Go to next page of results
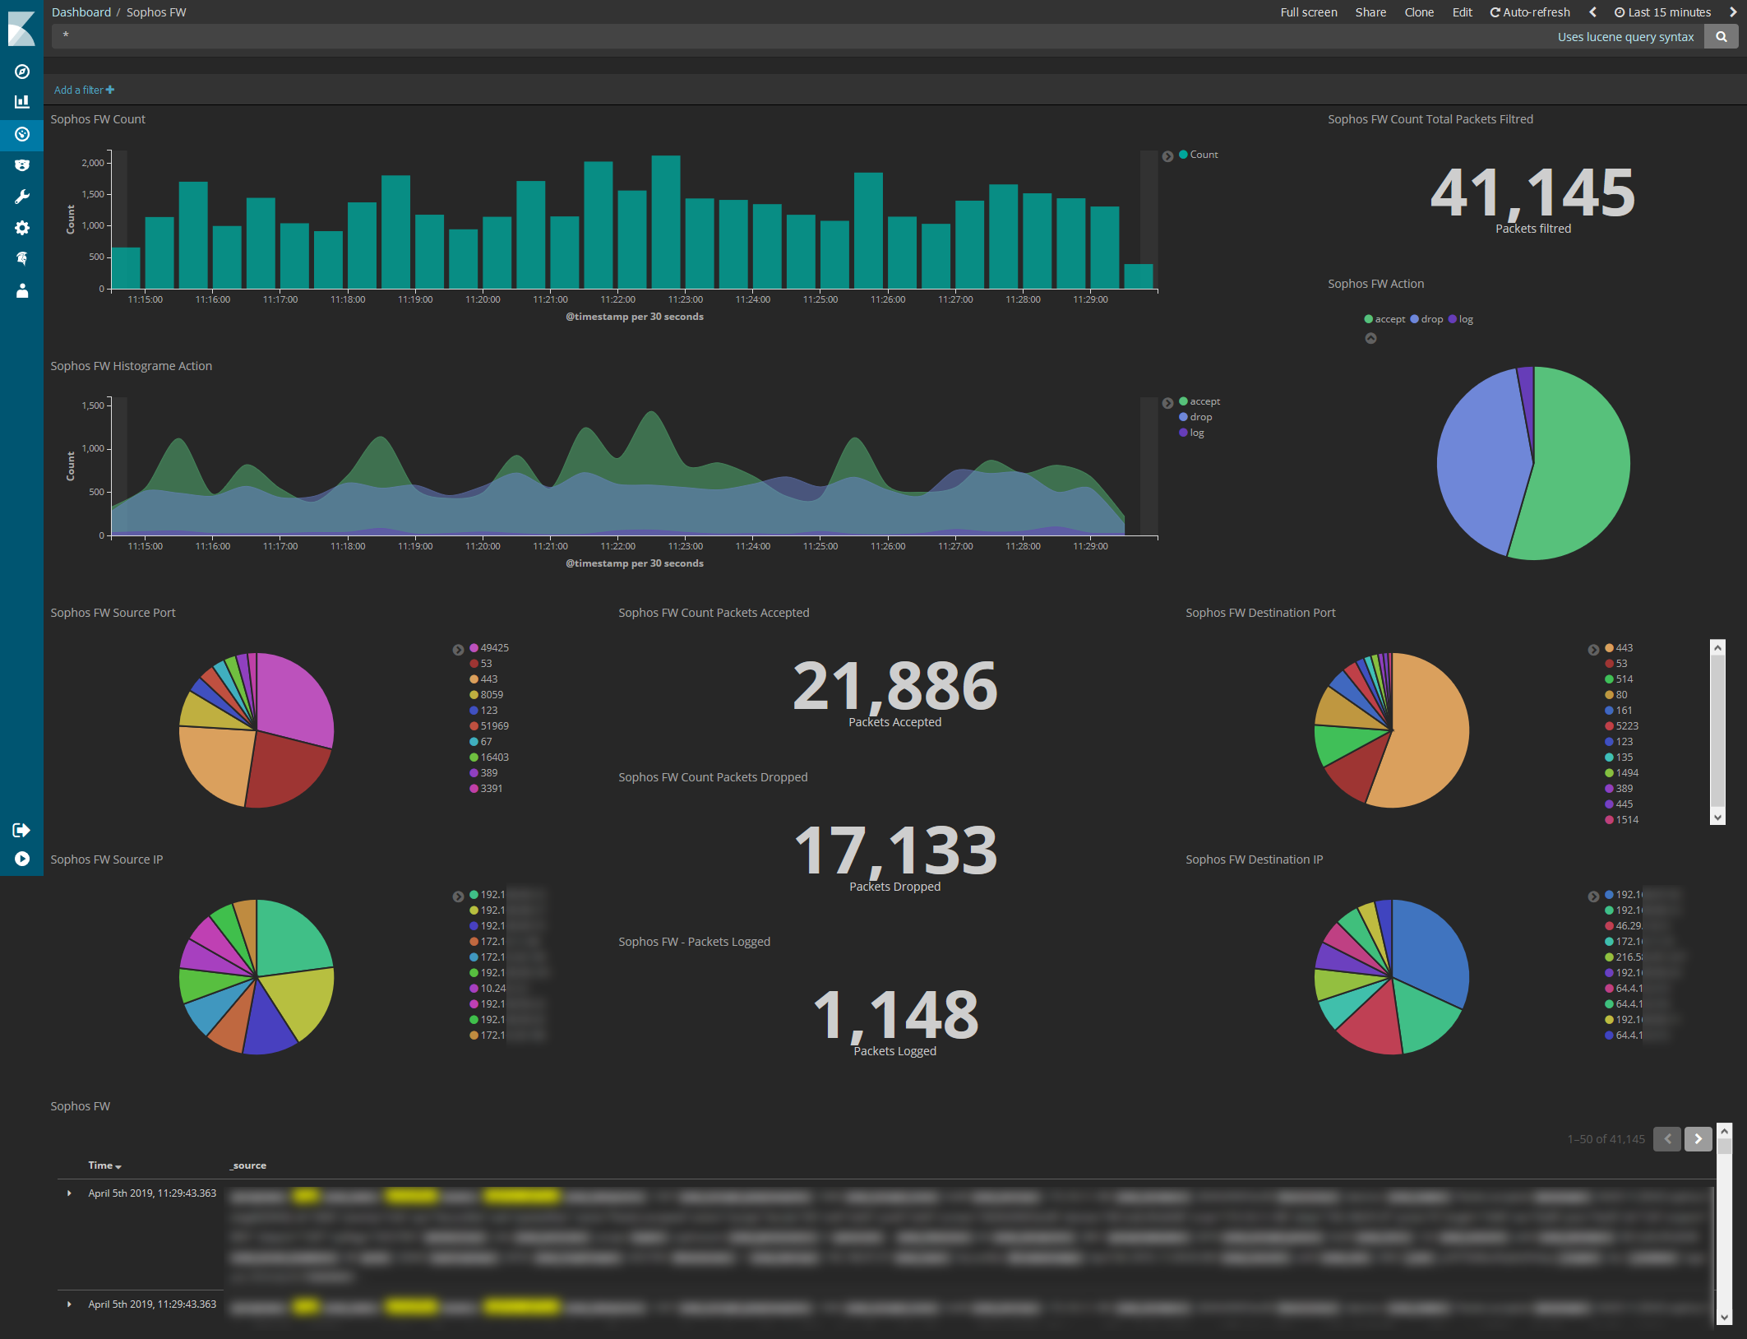This screenshot has height=1339, width=1747. (x=1698, y=1139)
